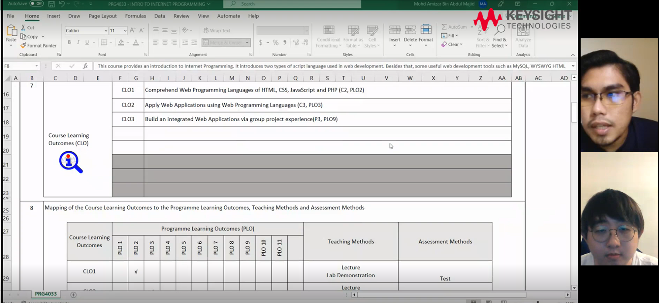
Task: Click the Insert cells button
Action: tap(395, 36)
